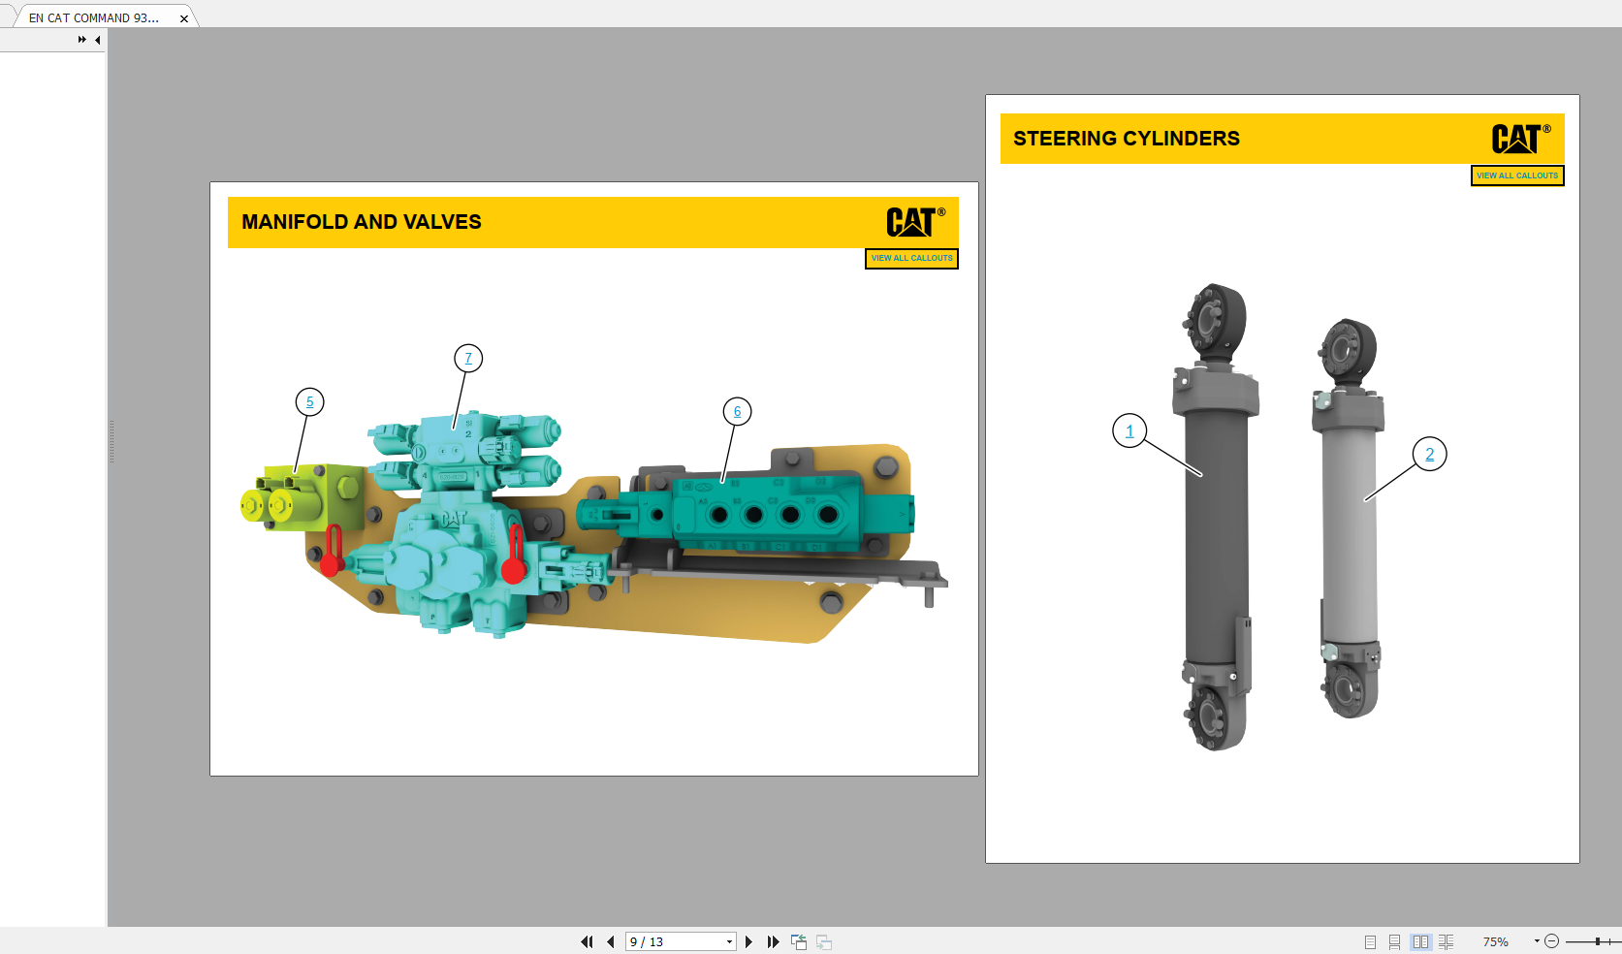Enable continuous scrolling page layout

pyautogui.click(x=1395, y=941)
